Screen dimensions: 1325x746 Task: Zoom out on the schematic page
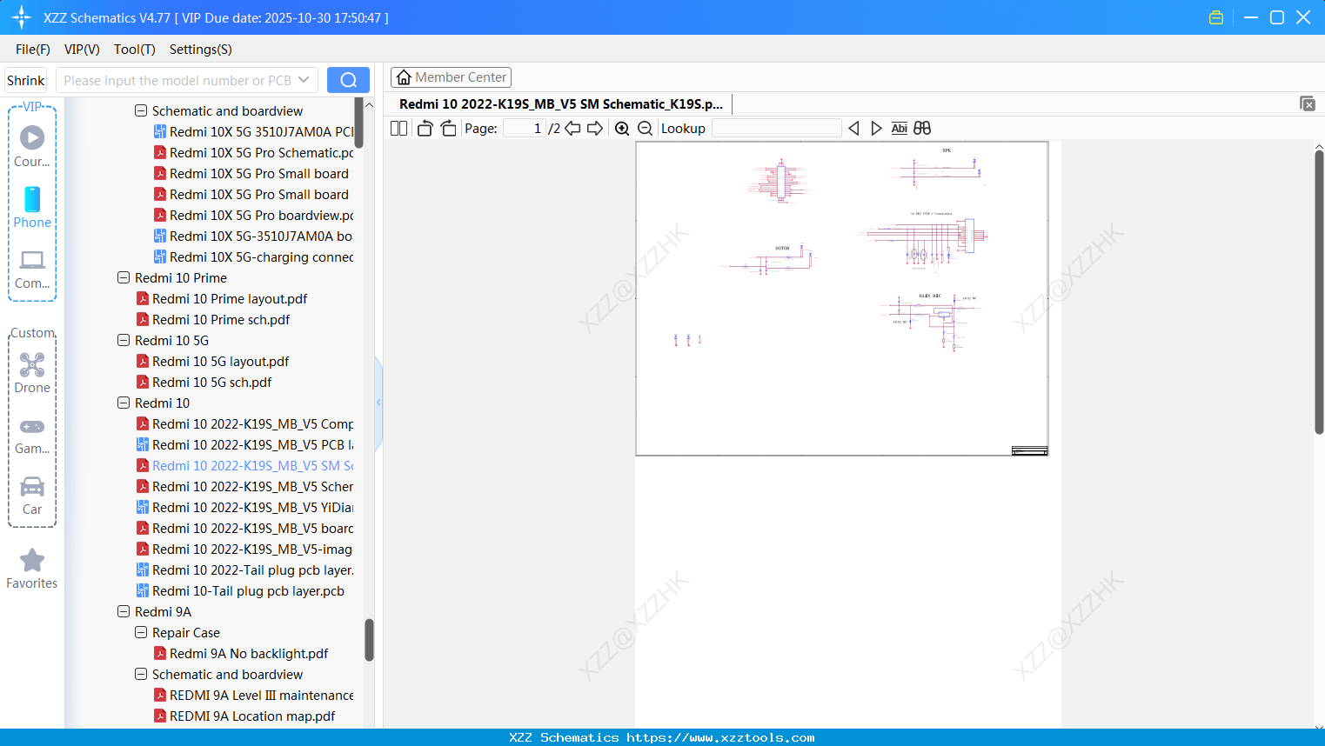[x=645, y=128]
